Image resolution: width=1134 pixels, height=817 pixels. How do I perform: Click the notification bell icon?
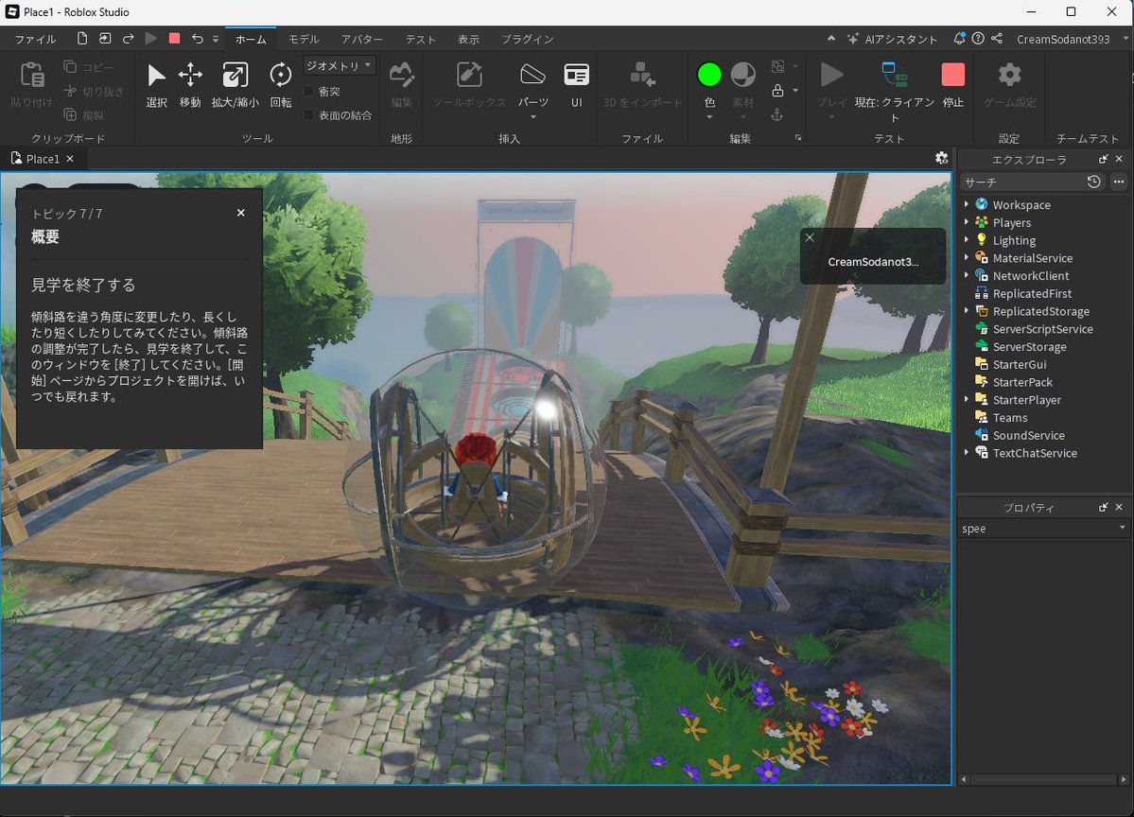959,39
